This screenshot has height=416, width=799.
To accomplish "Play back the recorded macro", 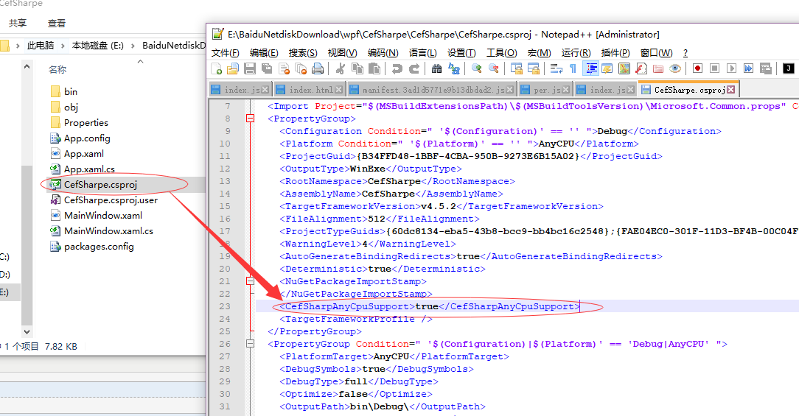I will [x=732, y=68].
